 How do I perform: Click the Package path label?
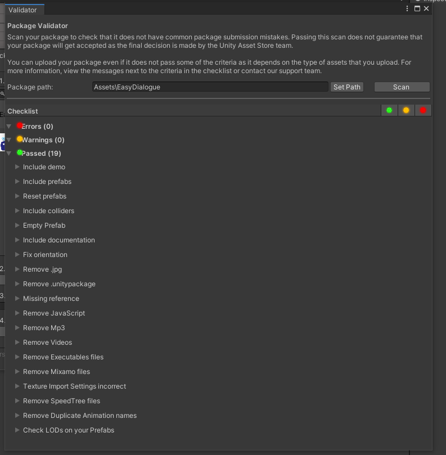(x=30, y=87)
